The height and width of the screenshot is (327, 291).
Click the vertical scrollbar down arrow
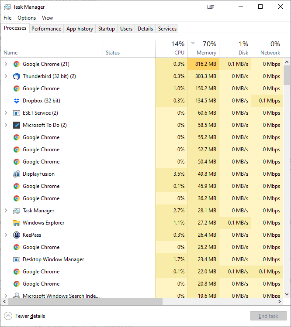287,294
